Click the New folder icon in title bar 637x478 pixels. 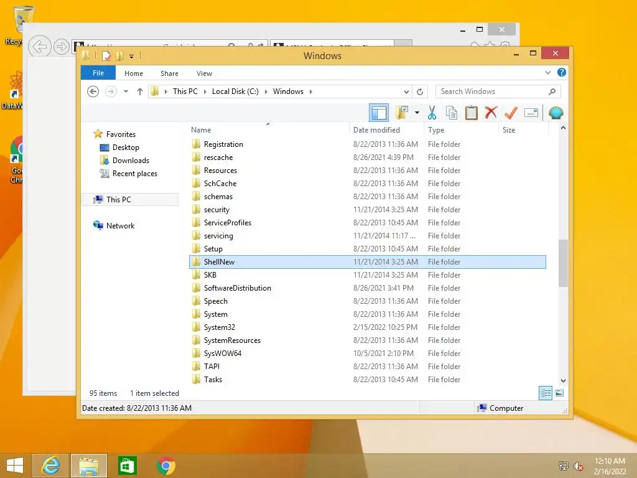(x=119, y=56)
